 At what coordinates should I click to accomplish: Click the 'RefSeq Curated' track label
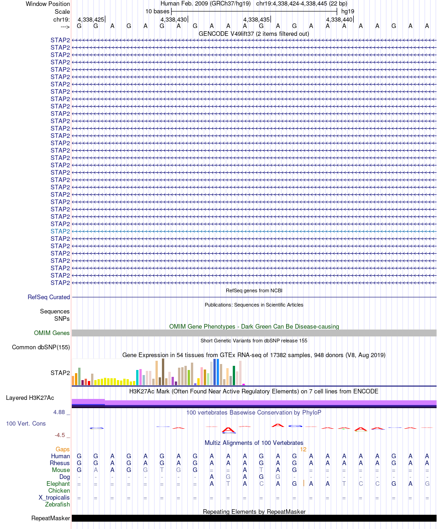pyautogui.click(x=49, y=297)
